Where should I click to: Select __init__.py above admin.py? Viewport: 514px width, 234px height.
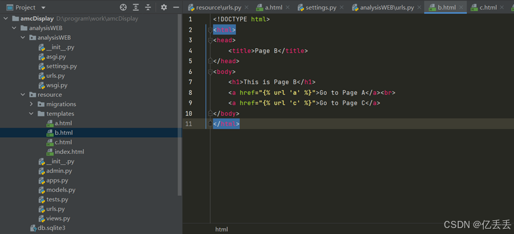pyautogui.click(x=61, y=161)
